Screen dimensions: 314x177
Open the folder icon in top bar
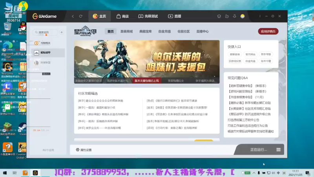click(227, 16)
